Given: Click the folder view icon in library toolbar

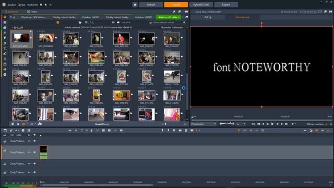Looking at the screenshot, I should click(80, 22).
